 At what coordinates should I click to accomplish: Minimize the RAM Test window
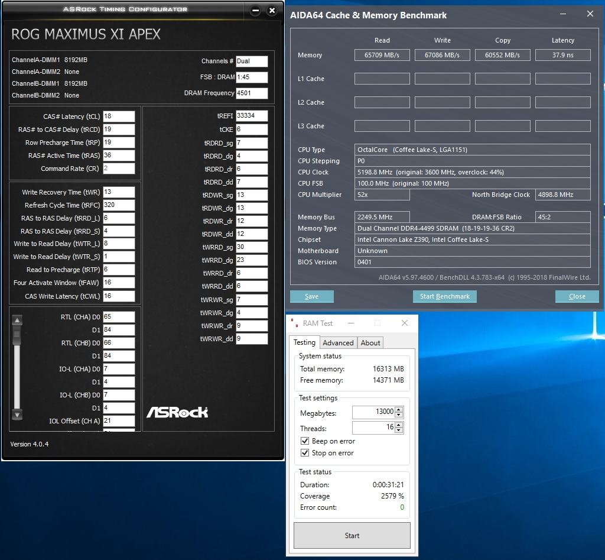pos(351,323)
